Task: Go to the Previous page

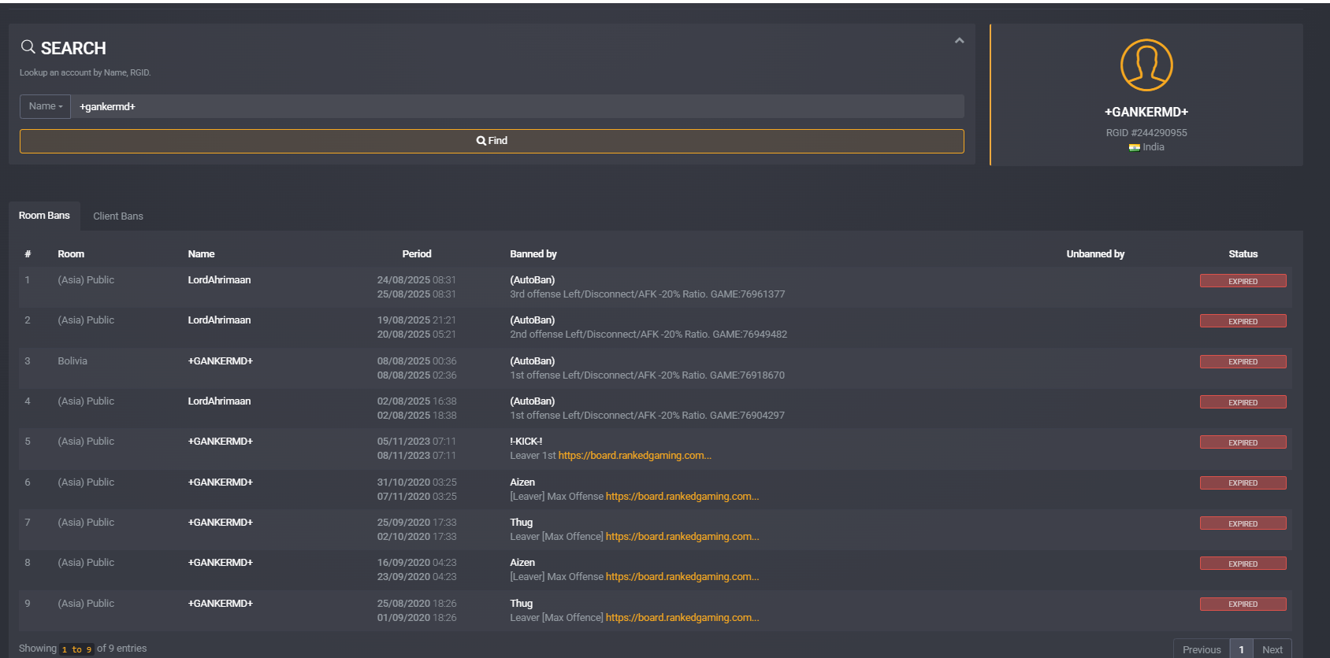Action: click(1202, 649)
